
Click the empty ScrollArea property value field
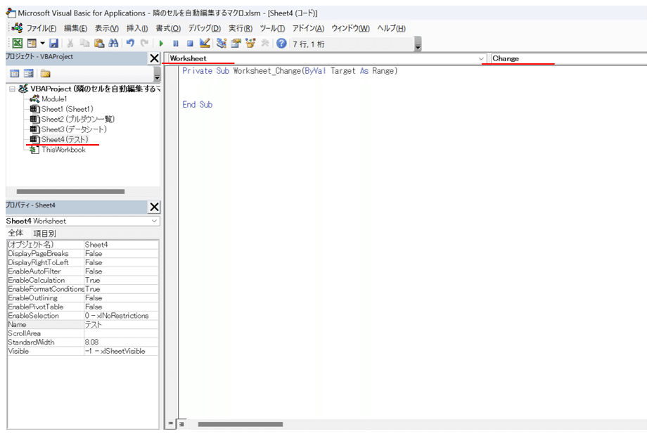tap(121, 333)
